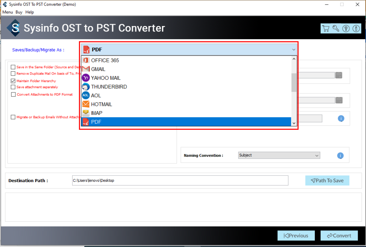Open the Buy menu
366x247 pixels.
tap(19, 12)
